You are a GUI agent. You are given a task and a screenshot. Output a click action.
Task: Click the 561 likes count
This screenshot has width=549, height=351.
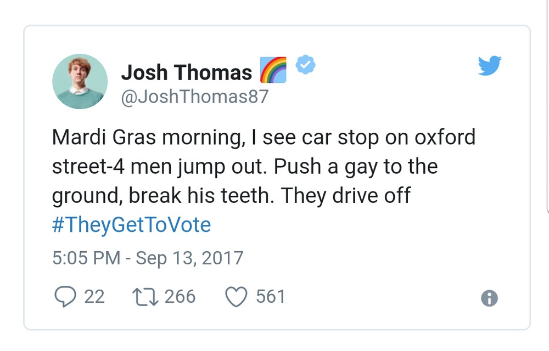(x=271, y=297)
